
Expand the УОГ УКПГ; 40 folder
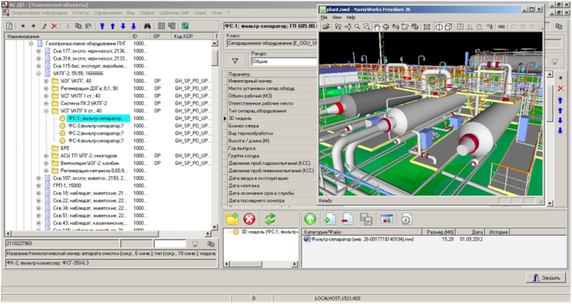click(x=46, y=81)
